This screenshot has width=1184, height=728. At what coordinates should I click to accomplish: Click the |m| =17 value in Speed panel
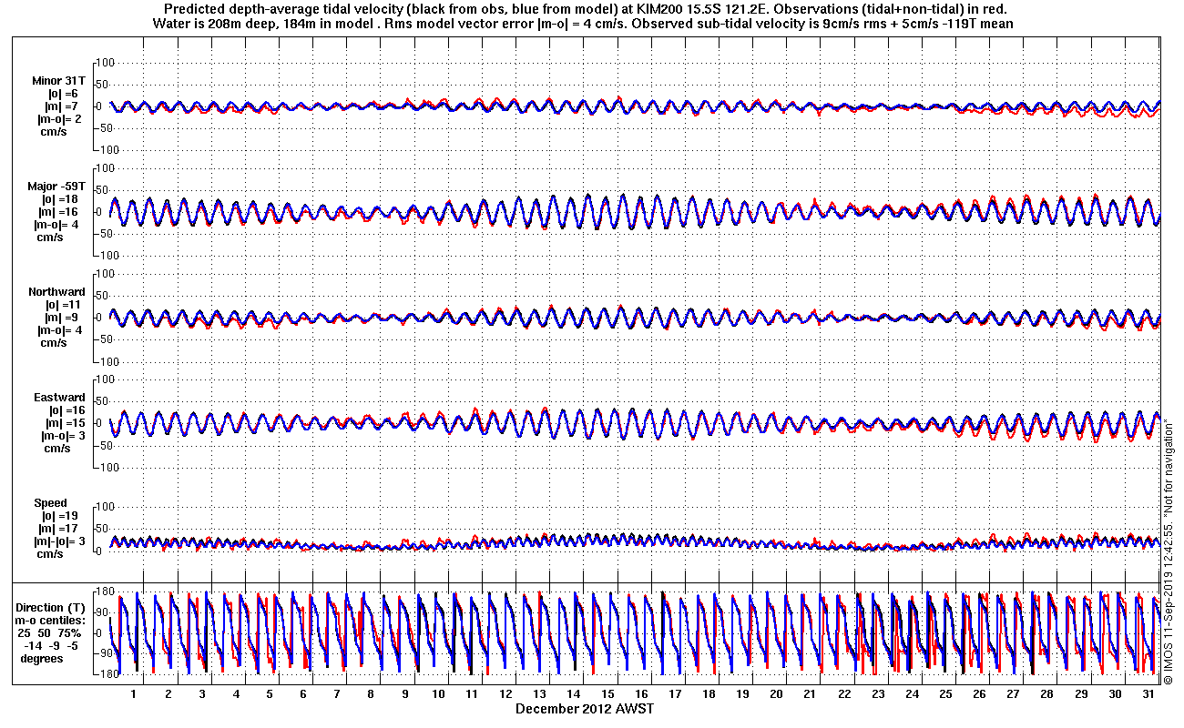click(60, 529)
